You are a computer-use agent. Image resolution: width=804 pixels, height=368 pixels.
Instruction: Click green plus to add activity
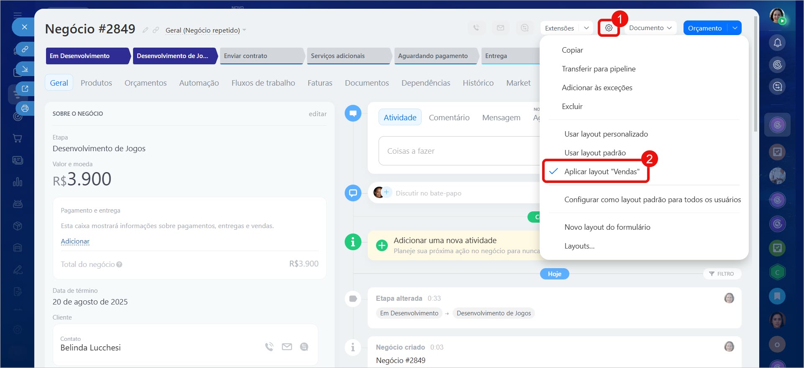pyautogui.click(x=382, y=245)
